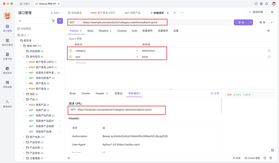Switch to 自动化测试 in the sidebar
Screen dimensions: 279x163
coord(7,42)
